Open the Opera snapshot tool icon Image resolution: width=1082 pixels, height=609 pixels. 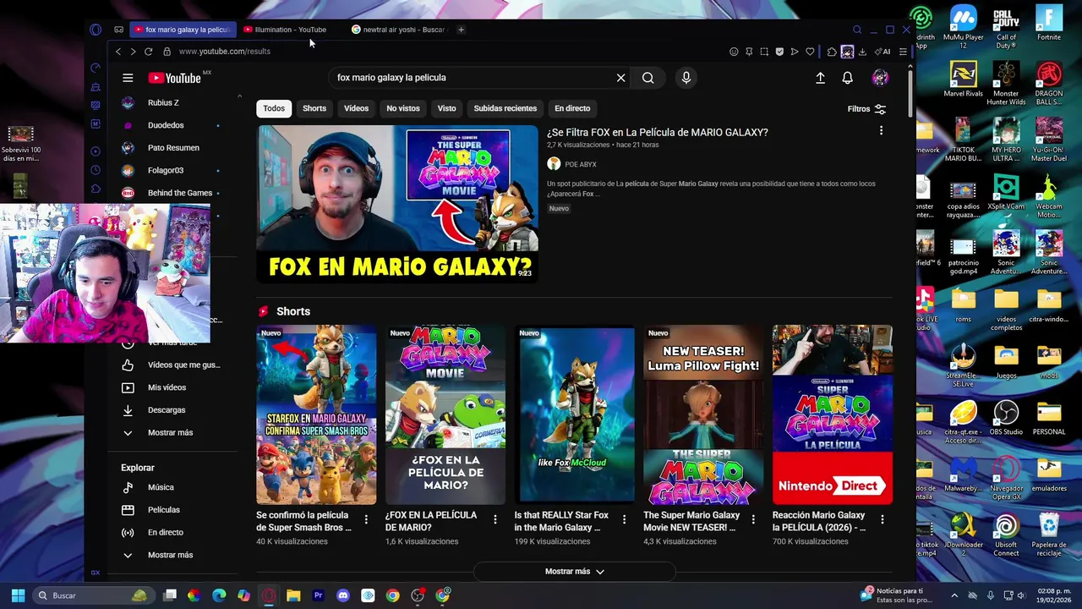[764, 52]
